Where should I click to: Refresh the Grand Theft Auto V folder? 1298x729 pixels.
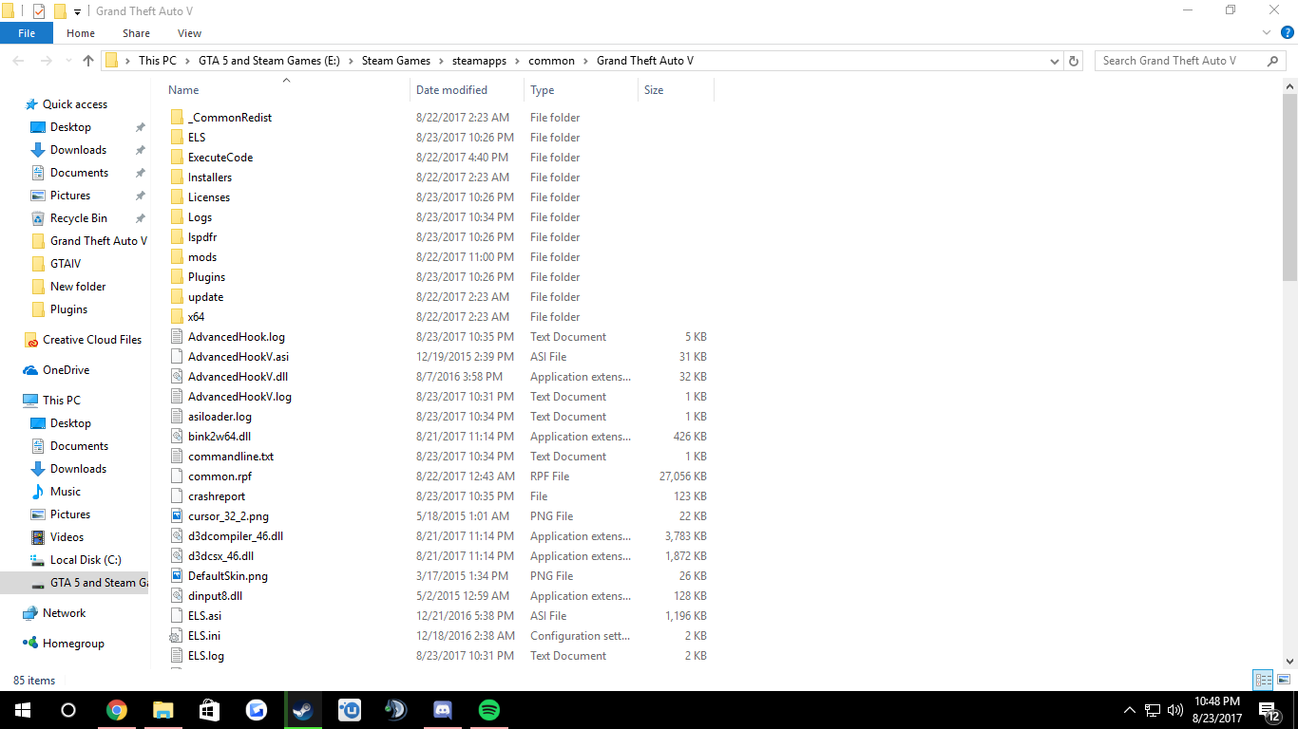pos(1074,61)
